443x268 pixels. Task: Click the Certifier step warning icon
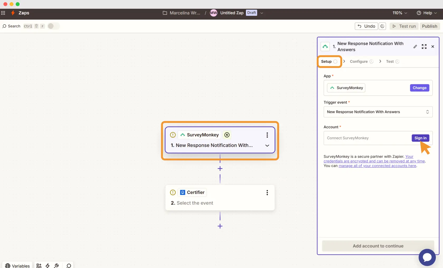point(173,192)
